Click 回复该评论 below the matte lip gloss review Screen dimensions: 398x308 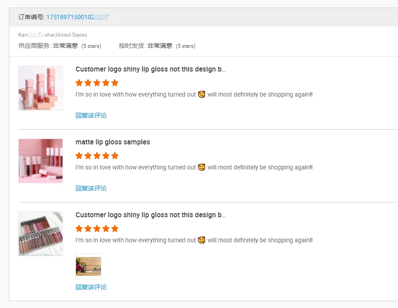91,188
